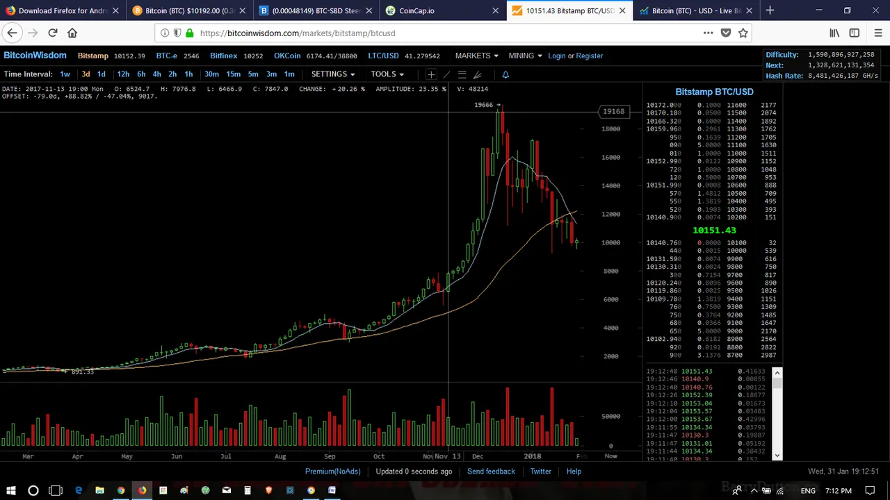Select the fan lines drawing tool
This screenshot has width=890, height=500.
coord(477,74)
